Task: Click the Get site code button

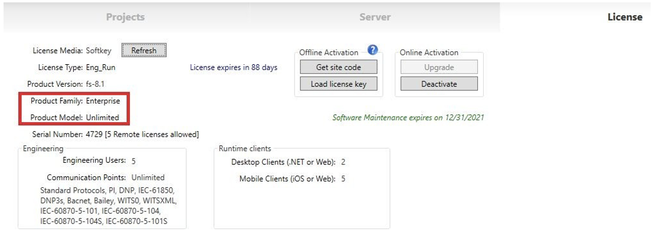Action: pos(338,67)
